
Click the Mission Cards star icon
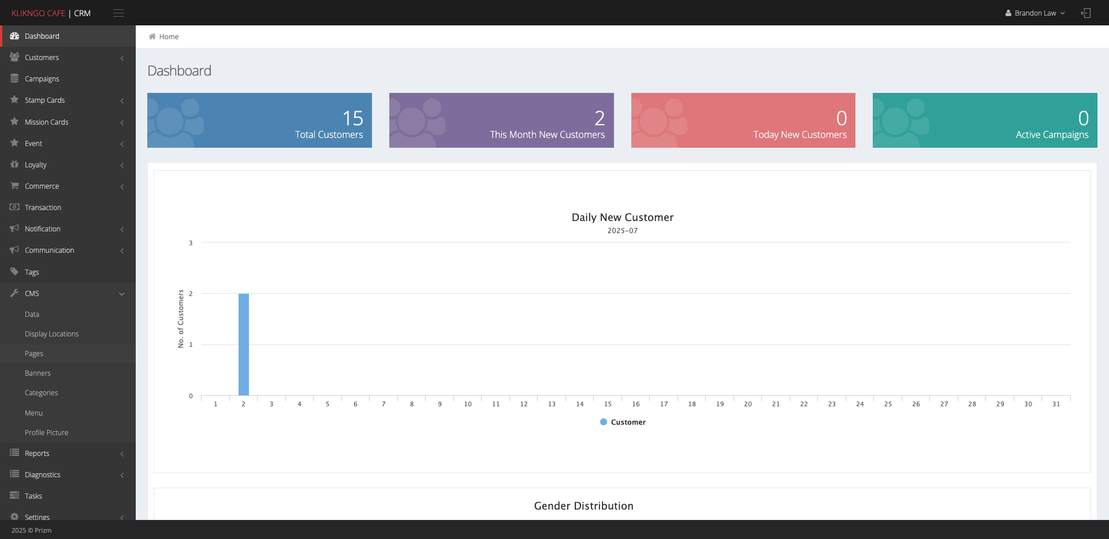click(x=14, y=122)
